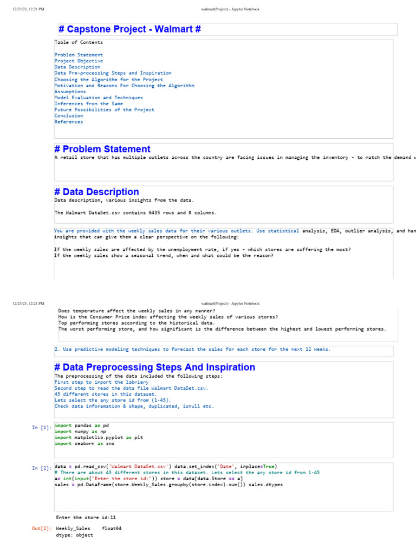The height and width of the screenshot is (555, 416).
Task: Click the 'Table of Contents' text
Action: 79,42
